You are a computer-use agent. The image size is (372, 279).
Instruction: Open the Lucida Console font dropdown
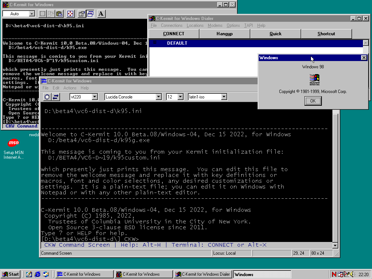pos(159,97)
